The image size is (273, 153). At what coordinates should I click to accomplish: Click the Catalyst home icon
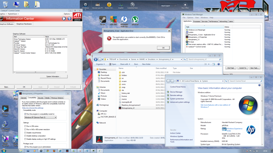(x=64, y=19)
